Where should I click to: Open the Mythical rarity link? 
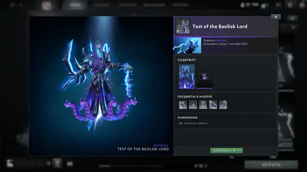(x=221, y=41)
